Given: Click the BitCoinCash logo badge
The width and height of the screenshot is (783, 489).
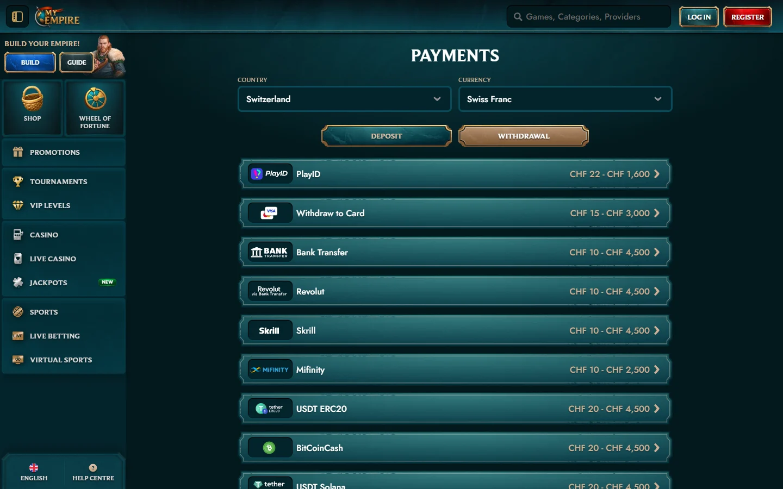Looking at the screenshot, I should [x=270, y=448].
